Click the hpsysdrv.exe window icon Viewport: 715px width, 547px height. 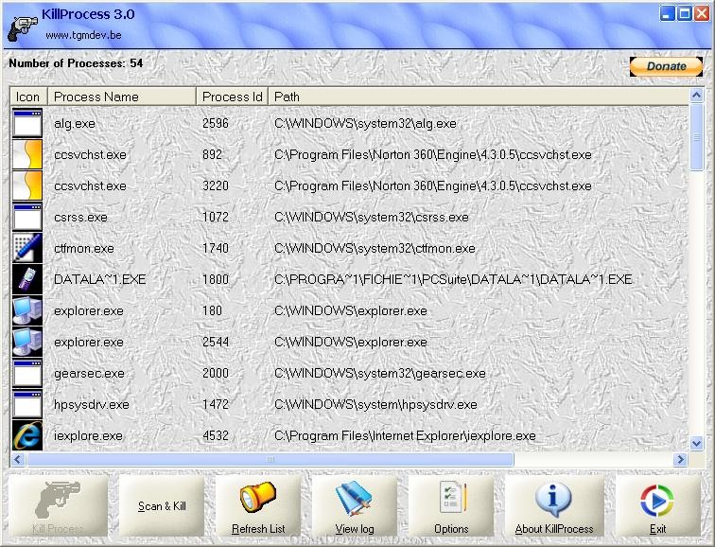[27, 404]
